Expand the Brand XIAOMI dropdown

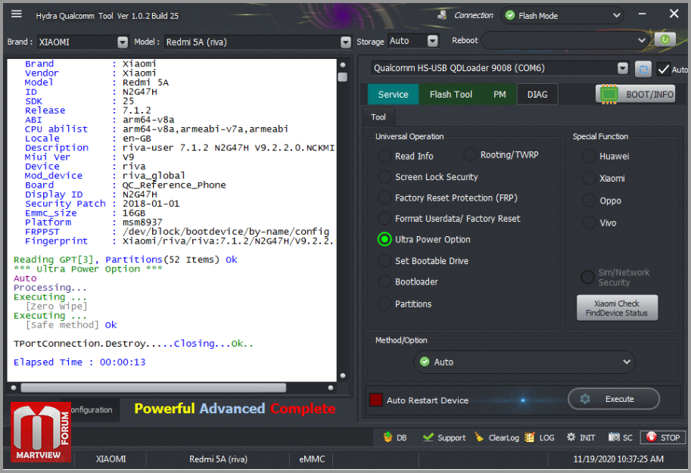pos(123,42)
